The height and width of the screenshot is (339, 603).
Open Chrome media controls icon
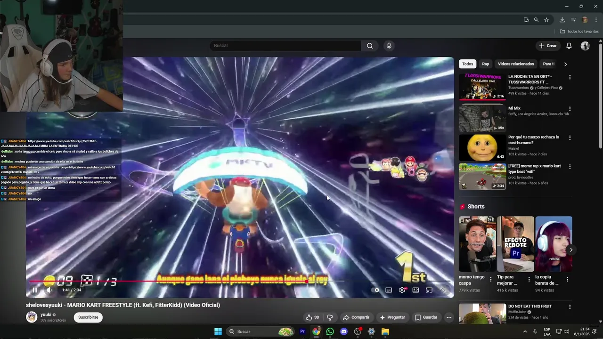point(573,20)
